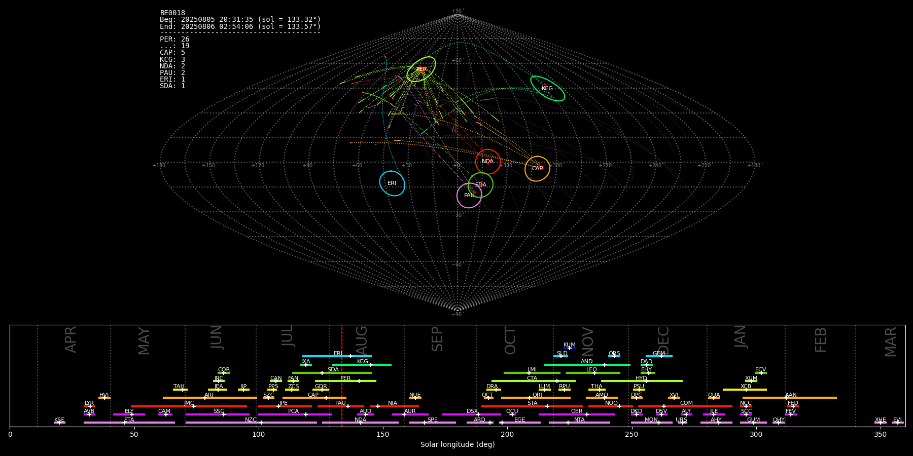Click the URS shower bar in timeline
The width and height of the screenshot is (913, 456).
(x=682, y=423)
